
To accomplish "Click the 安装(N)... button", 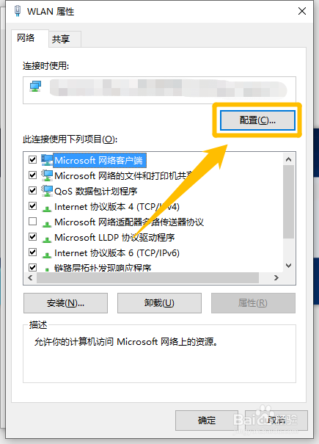I will [x=66, y=303].
